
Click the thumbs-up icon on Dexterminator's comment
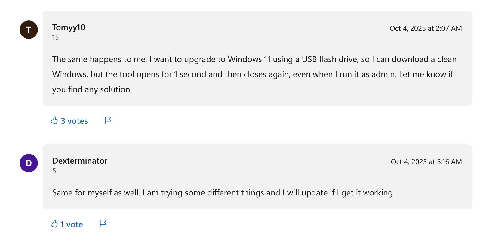click(x=54, y=224)
